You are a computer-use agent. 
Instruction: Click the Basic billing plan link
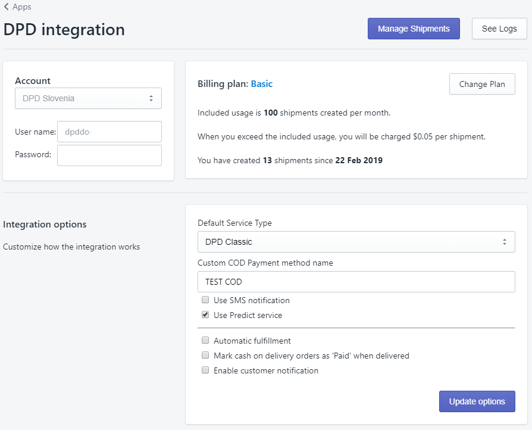pos(262,84)
